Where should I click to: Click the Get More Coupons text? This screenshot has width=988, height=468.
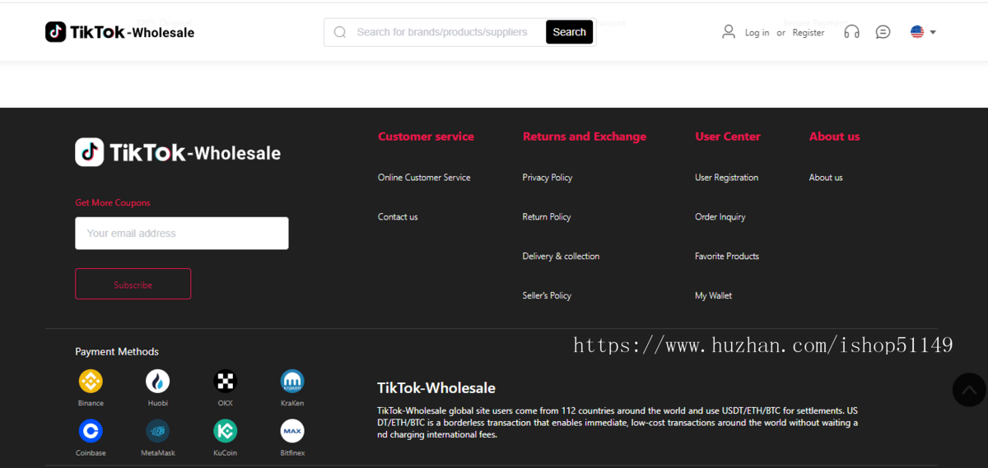click(113, 203)
